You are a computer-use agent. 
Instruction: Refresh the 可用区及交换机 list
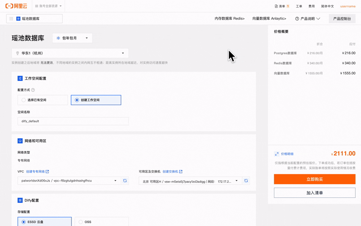click(x=246, y=180)
